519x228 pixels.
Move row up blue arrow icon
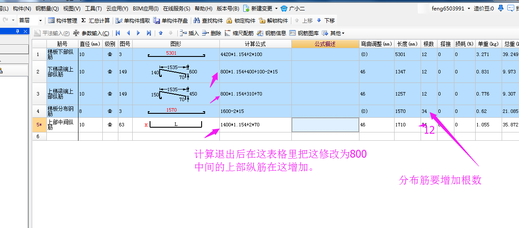[160, 33]
